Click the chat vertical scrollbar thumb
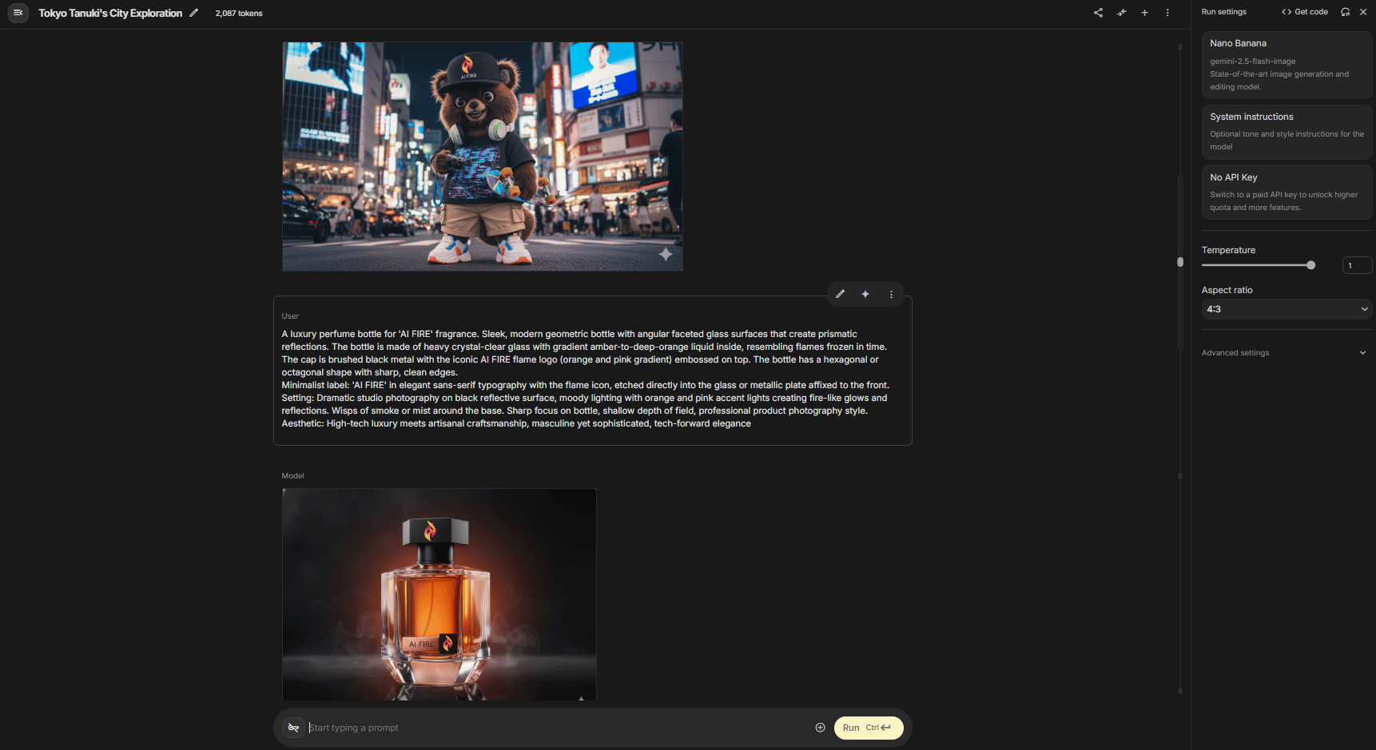This screenshot has height=750, width=1376. [x=1179, y=262]
